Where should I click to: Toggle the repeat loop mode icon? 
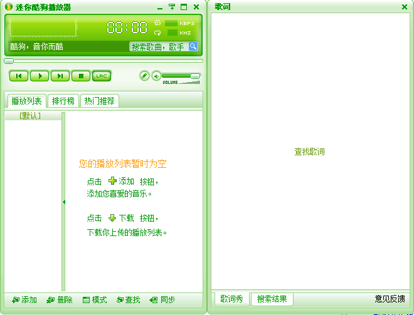157,33
